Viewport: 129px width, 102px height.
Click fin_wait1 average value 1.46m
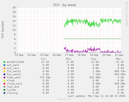tap(97, 71)
